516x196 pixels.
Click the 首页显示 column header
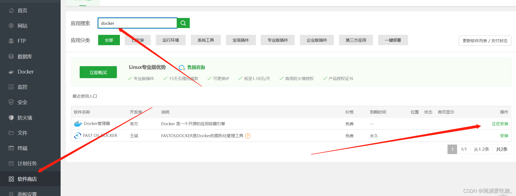(x=446, y=112)
